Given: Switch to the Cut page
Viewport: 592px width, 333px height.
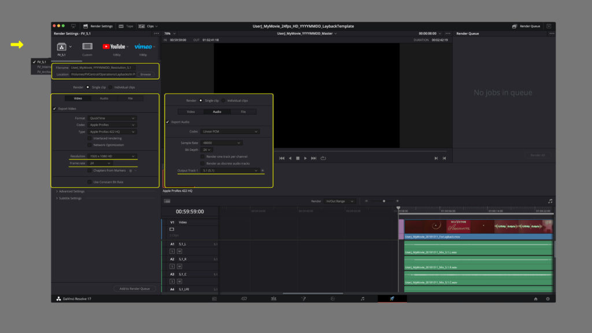Looking at the screenshot, I should [x=244, y=299].
